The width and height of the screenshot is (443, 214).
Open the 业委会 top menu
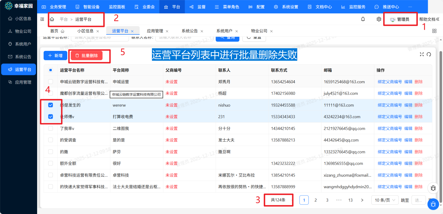(145, 7)
